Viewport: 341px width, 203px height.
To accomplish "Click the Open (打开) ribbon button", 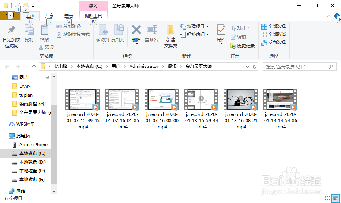I will 240,27.
